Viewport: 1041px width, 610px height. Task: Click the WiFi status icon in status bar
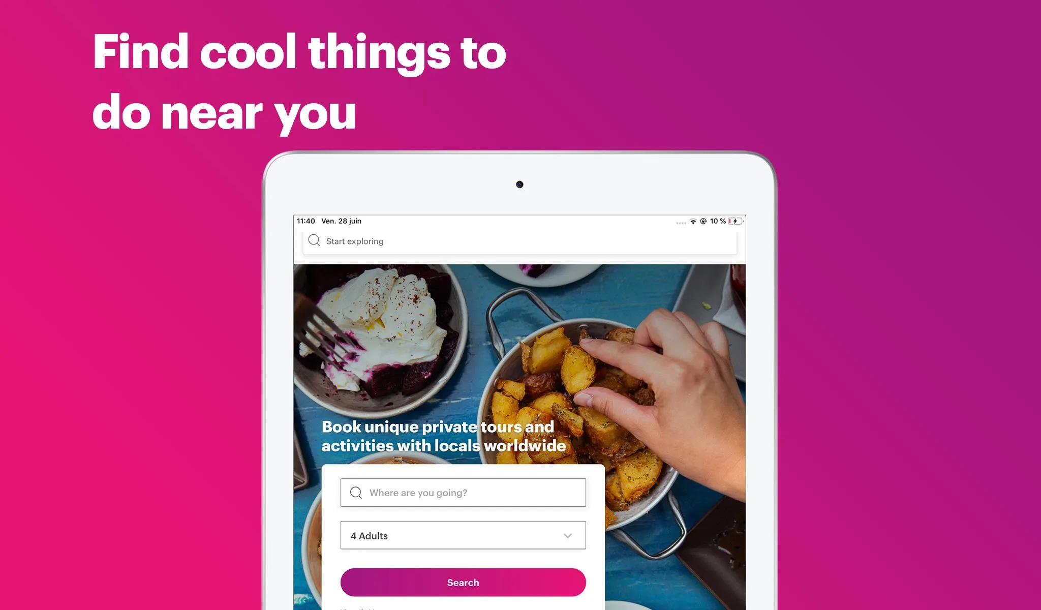692,221
